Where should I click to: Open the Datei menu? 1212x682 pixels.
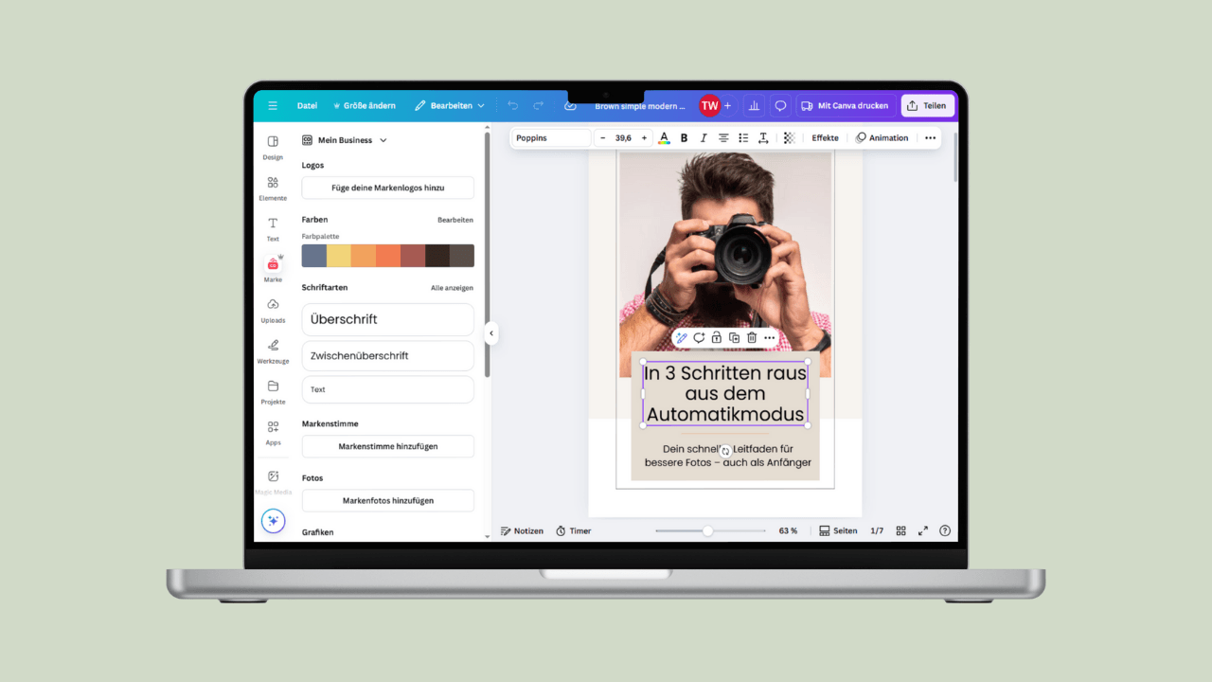(x=307, y=106)
